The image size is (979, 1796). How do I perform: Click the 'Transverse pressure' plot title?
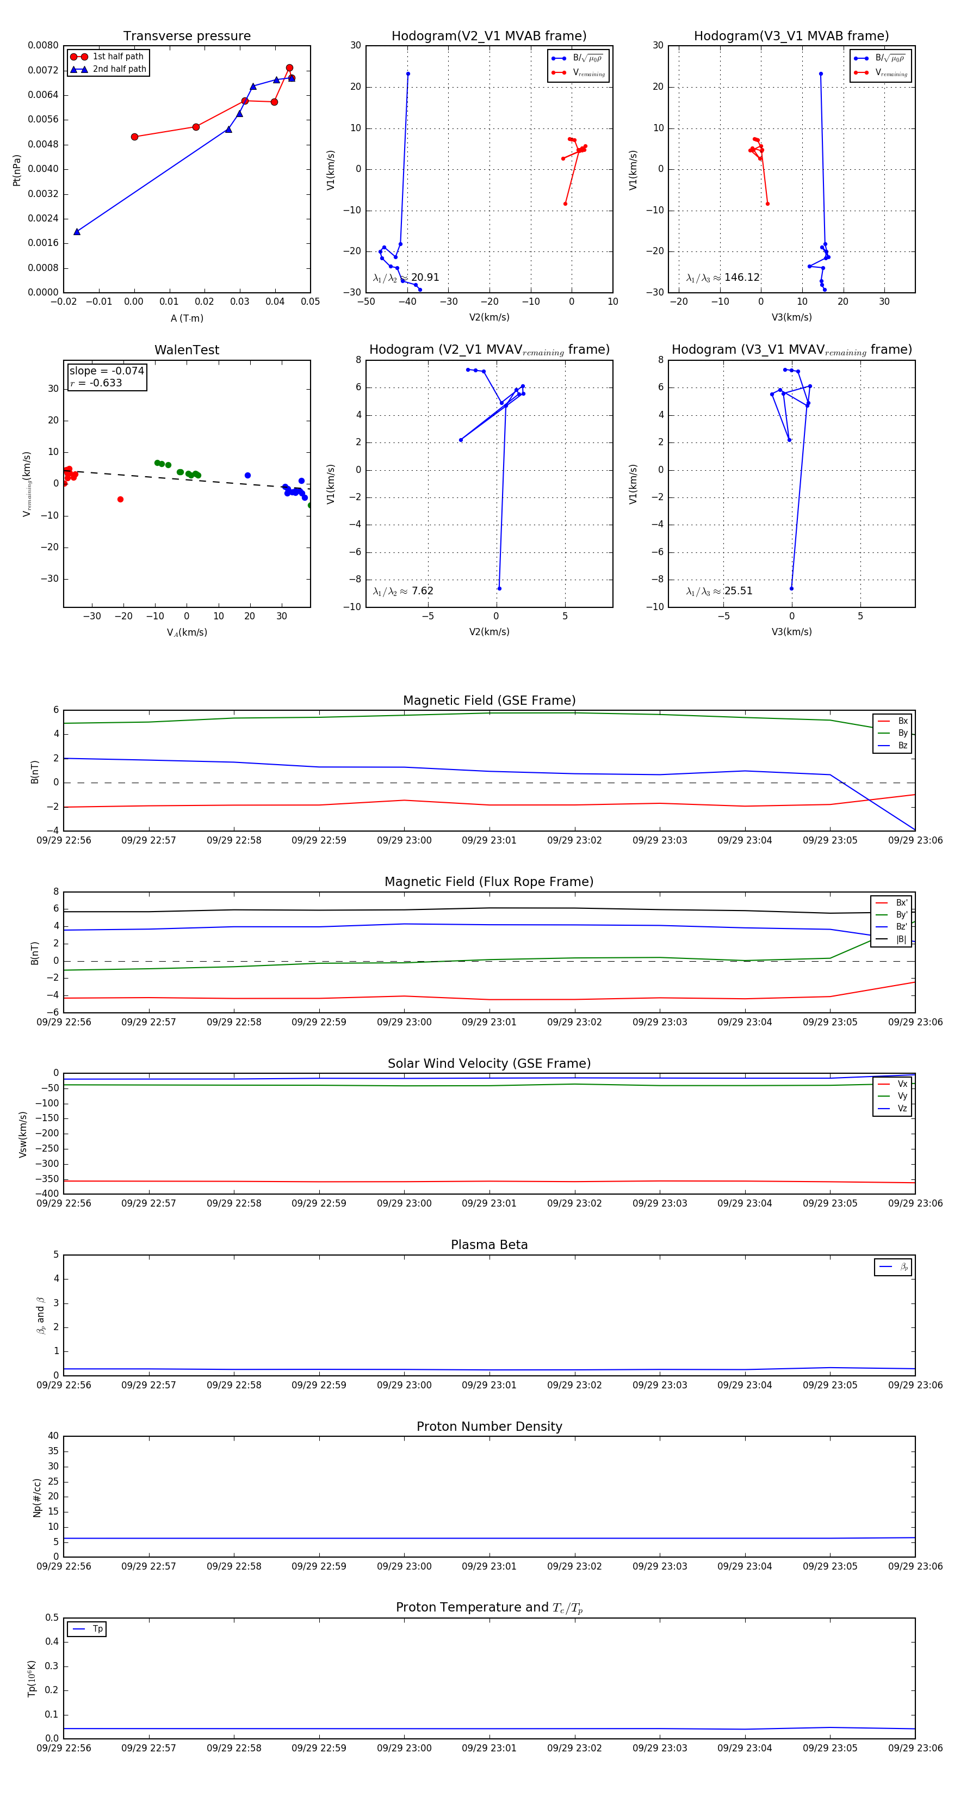tap(187, 35)
